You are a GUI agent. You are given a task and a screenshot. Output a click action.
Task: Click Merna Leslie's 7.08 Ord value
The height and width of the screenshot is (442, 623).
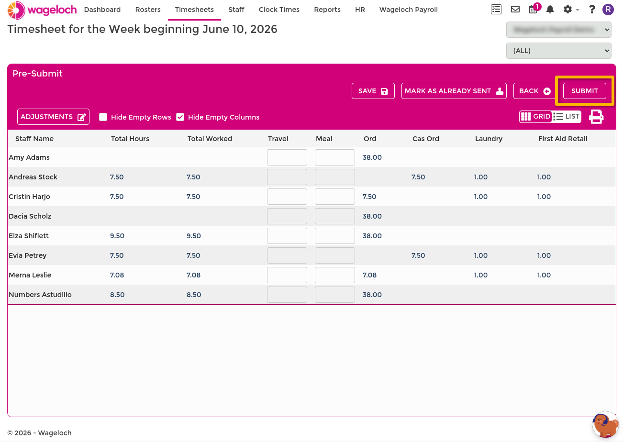point(370,275)
